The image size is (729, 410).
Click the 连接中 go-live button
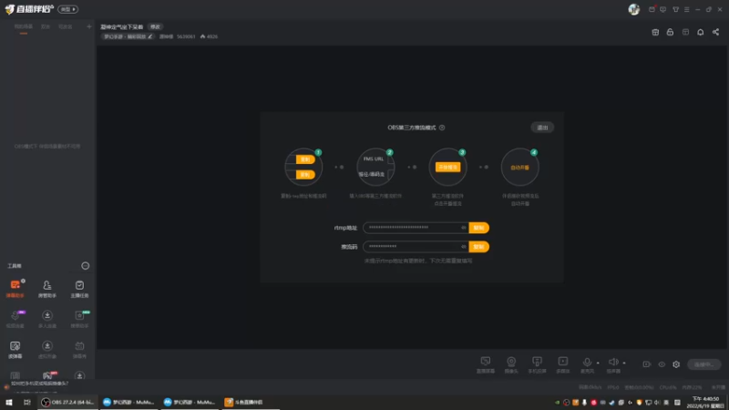click(703, 364)
